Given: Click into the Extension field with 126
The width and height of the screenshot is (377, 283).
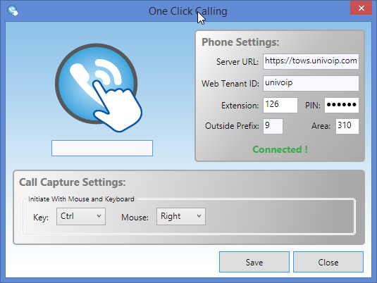Looking at the screenshot, I should click(x=280, y=105).
